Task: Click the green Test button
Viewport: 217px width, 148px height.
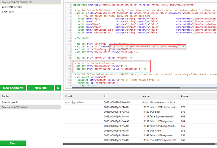Action: click(13, 143)
